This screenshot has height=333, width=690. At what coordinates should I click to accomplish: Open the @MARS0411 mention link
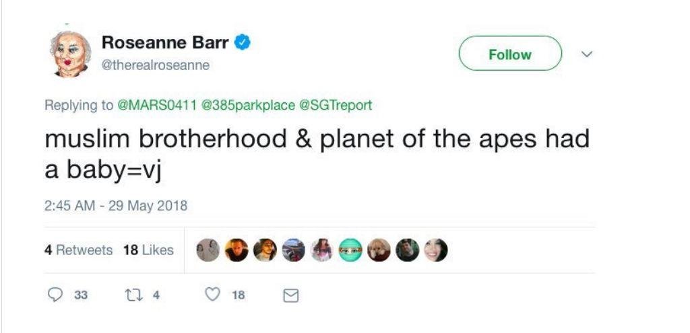point(156,106)
